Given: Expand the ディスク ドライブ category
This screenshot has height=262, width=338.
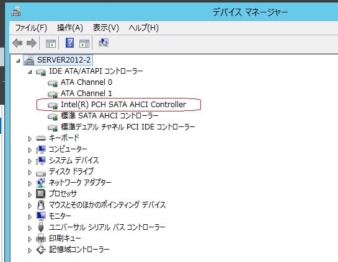Looking at the screenshot, I should (30, 172).
